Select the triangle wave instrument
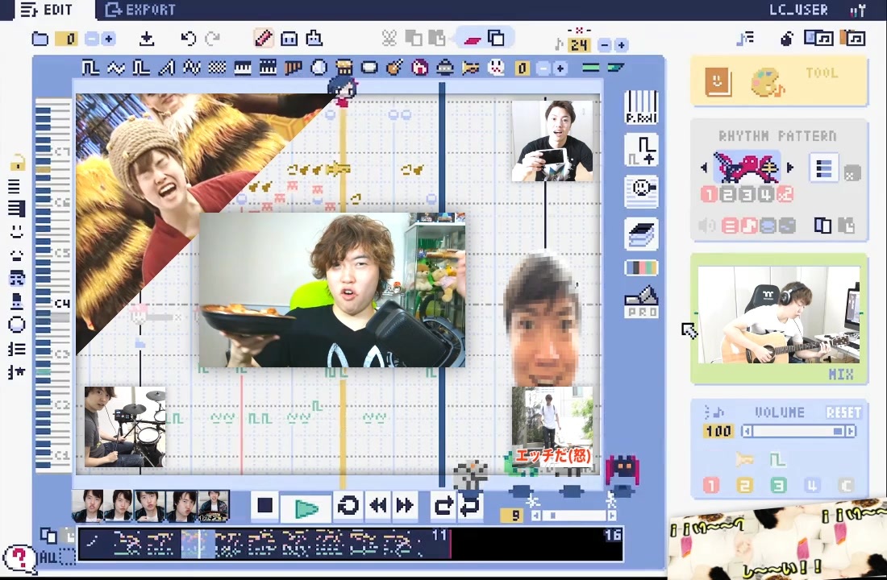The width and height of the screenshot is (887, 580). tap(115, 68)
